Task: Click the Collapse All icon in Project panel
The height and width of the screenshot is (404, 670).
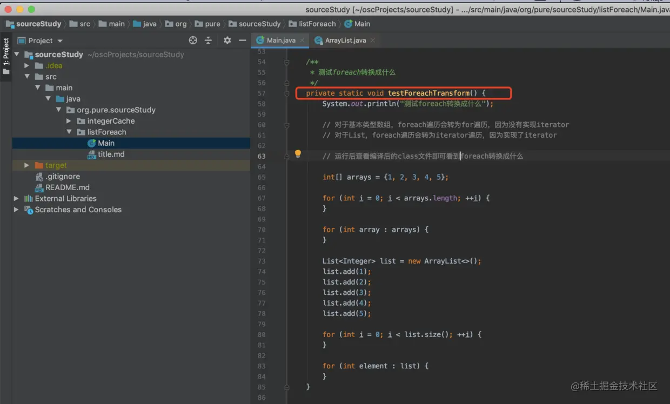Action: point(208,41)
